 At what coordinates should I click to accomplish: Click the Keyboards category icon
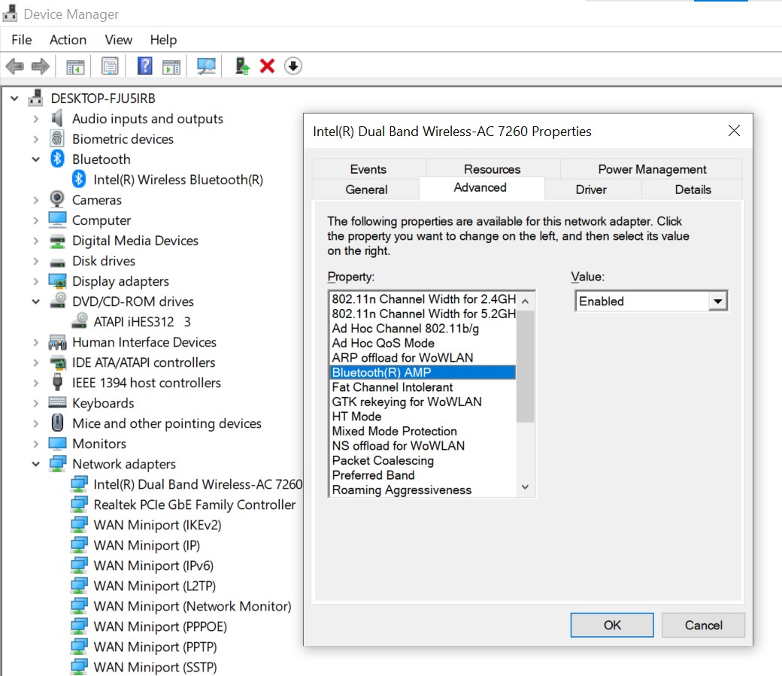tap(57, 402)
